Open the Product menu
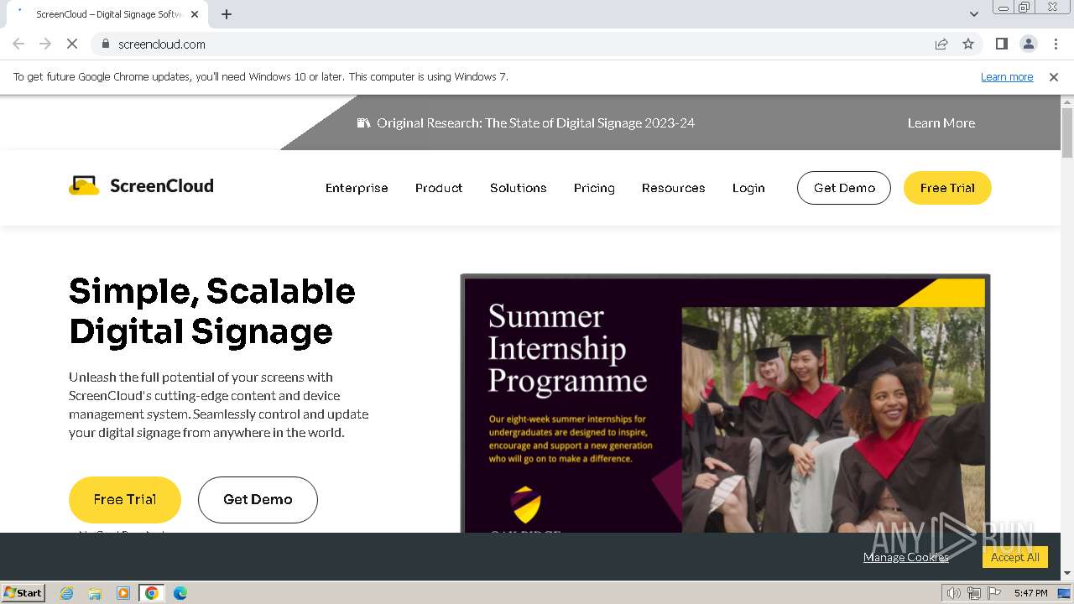Screen dimensions: 1074x604 click(439, 188)
